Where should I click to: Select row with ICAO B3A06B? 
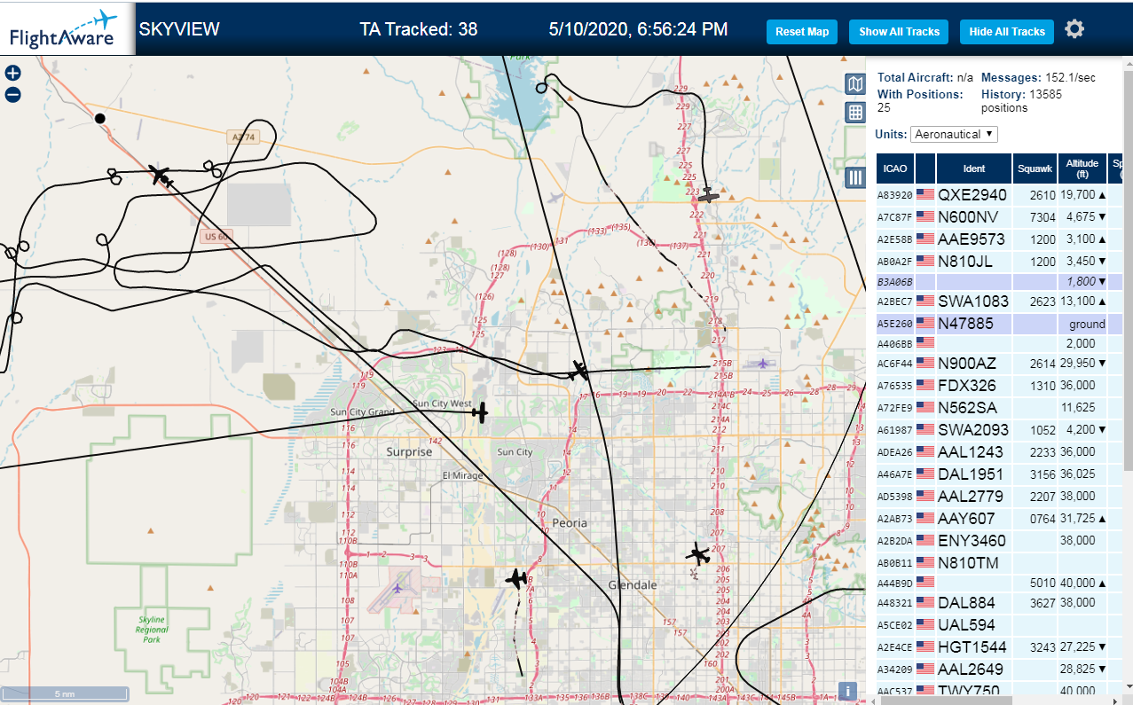[999, 282]
